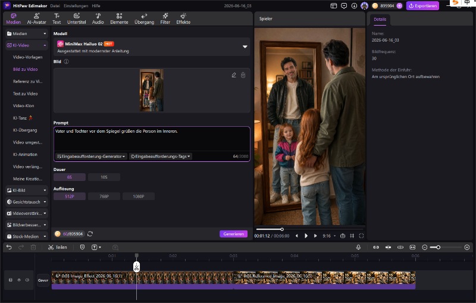
Task: Take a snapshot with camera icon
Action: (x=343, y=236)
